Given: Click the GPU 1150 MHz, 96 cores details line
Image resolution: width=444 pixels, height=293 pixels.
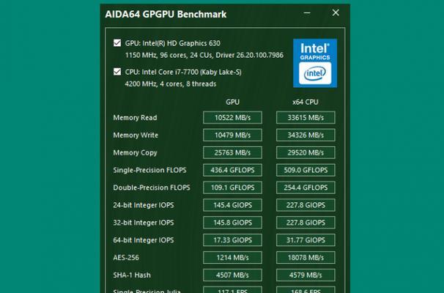Looking at the screenshot, I should (204, 55).
